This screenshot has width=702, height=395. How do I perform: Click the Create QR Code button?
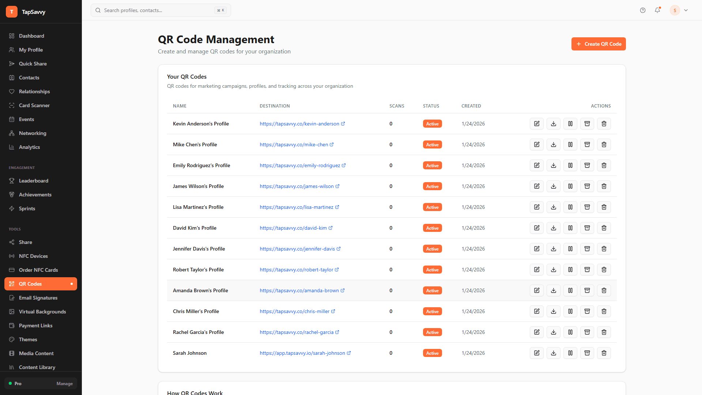pos(599,44)
